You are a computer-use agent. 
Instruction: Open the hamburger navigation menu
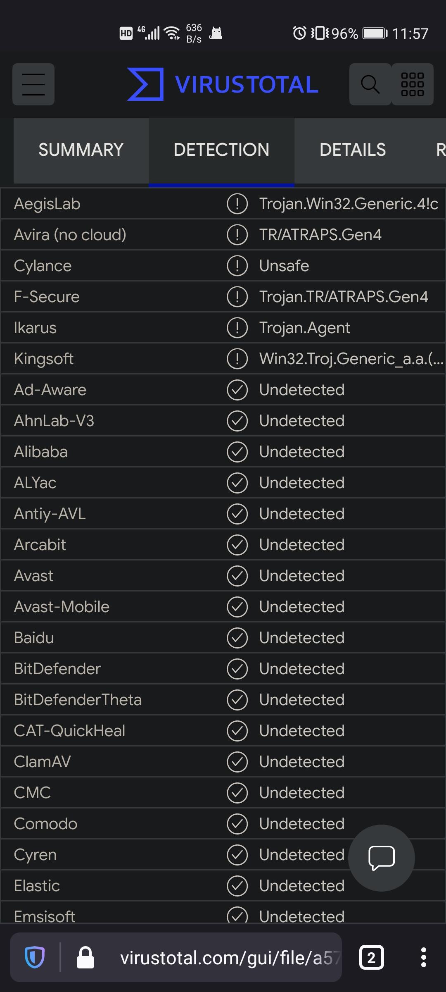(x=33, y=84)
